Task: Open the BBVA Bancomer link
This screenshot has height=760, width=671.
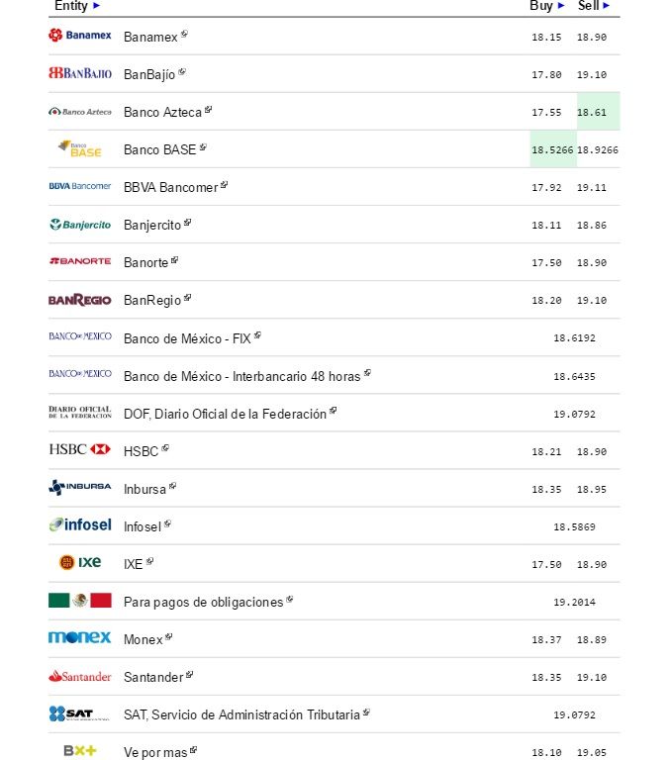Action: [x=170, y=187]
